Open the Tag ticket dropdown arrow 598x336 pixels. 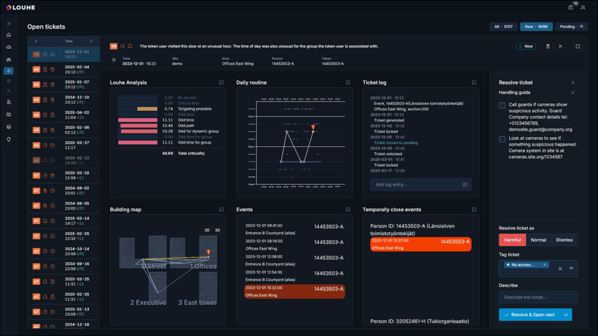571,268
